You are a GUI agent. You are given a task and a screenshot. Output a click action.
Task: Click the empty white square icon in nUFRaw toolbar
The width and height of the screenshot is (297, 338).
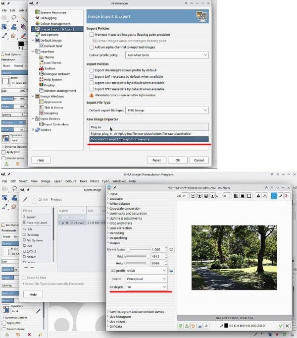pos(249,196)
